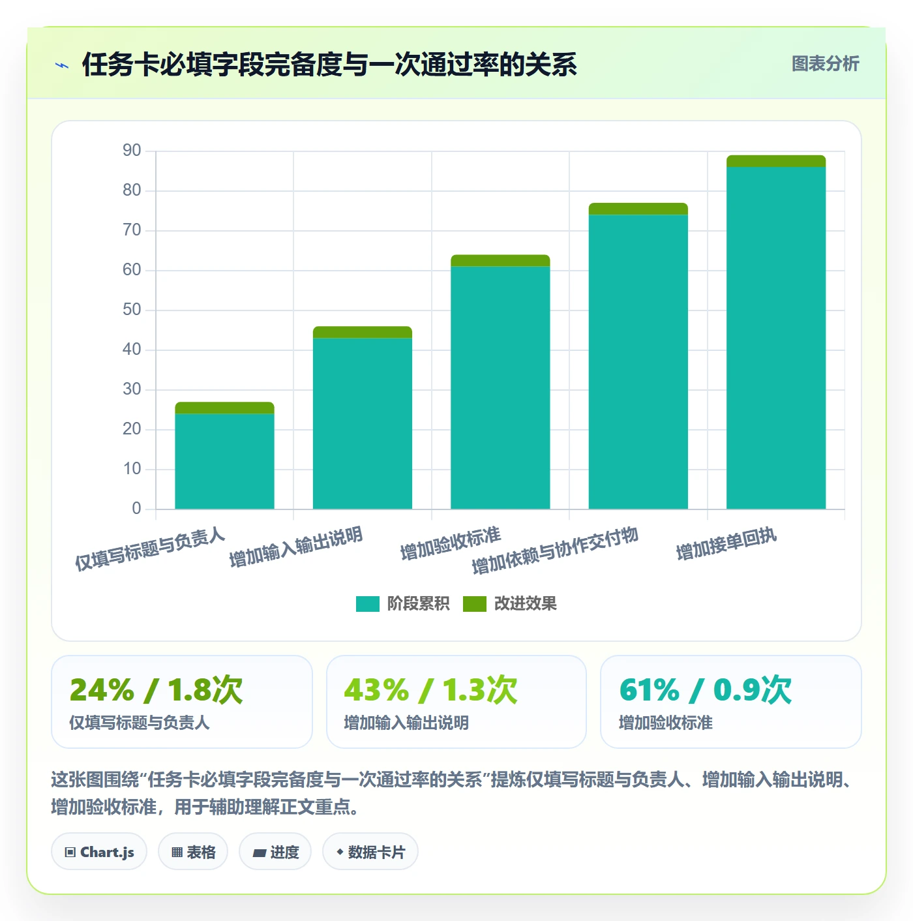Click the chart title 任务卡必填字段完备度与一次通过率的关系
Image resolution: width=913 pixels, height=921 pixels.
pyautogui.click(x=329, y=65)
